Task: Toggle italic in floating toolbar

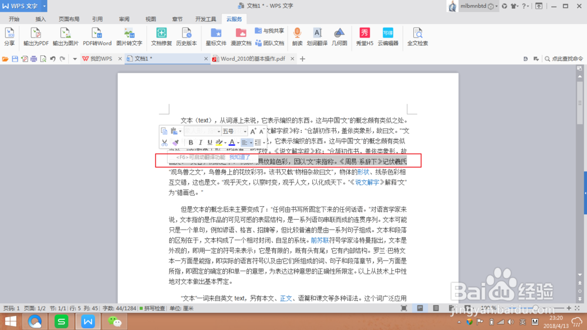Action: (x=200, y=142)
